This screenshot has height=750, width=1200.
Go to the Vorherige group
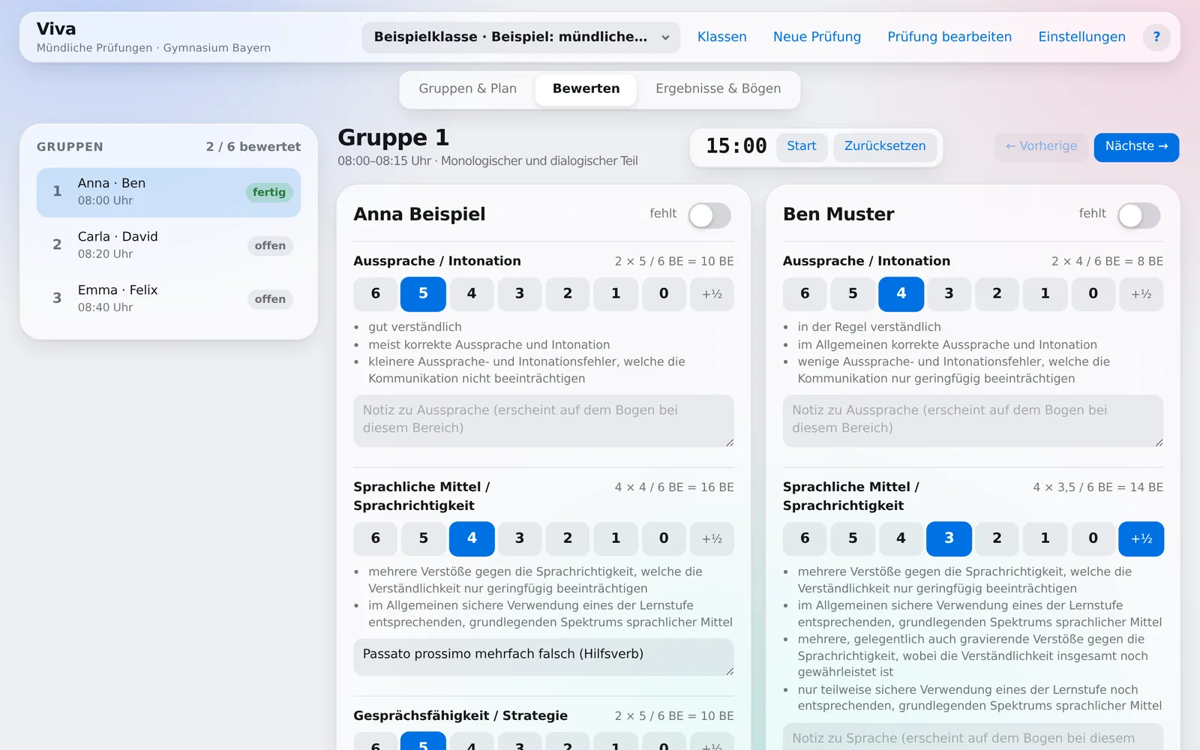pyautogui.click(x=1041, y=146)
